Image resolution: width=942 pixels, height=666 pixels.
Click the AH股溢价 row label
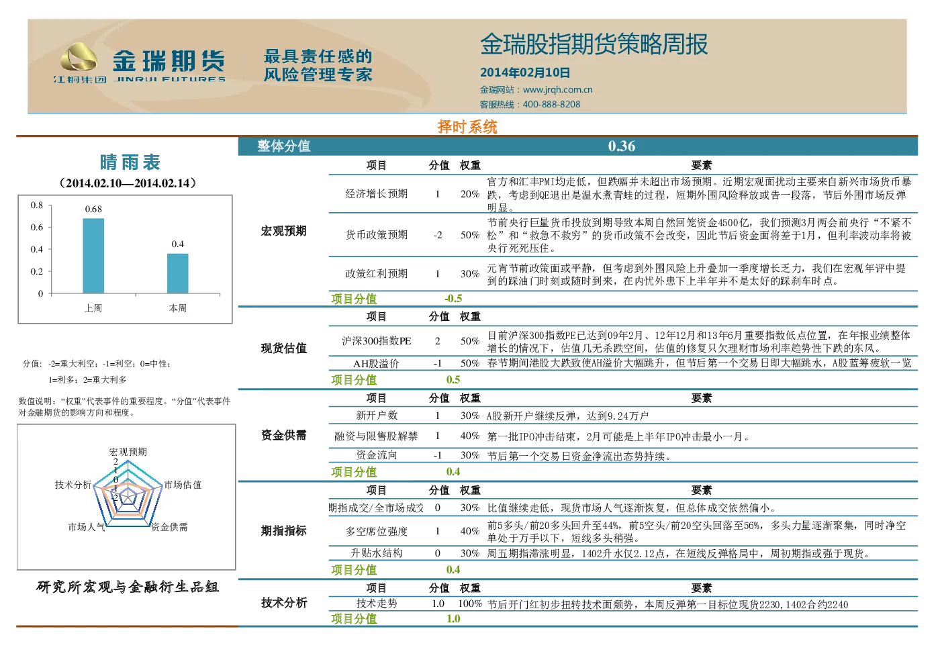point(376,363)
